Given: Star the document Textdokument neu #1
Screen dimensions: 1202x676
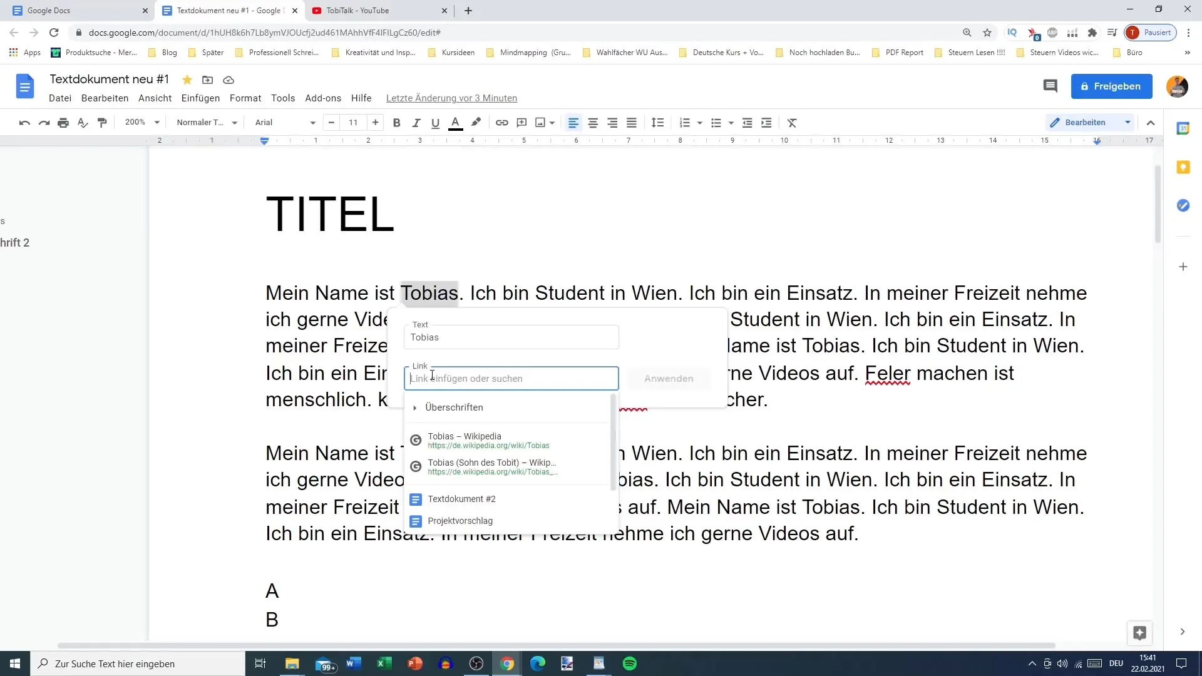Looking at the screenshot, I should point(187,79).
